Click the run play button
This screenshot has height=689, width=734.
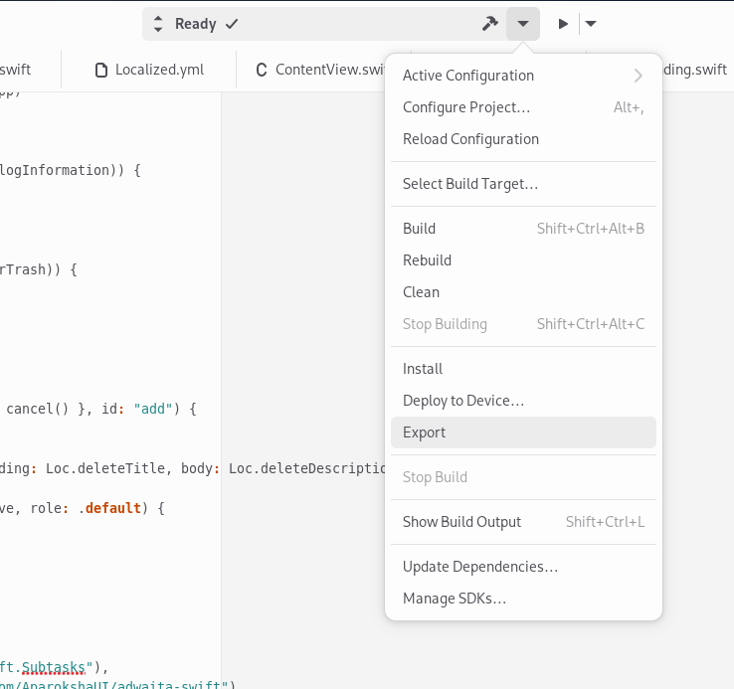coord(563,24)
